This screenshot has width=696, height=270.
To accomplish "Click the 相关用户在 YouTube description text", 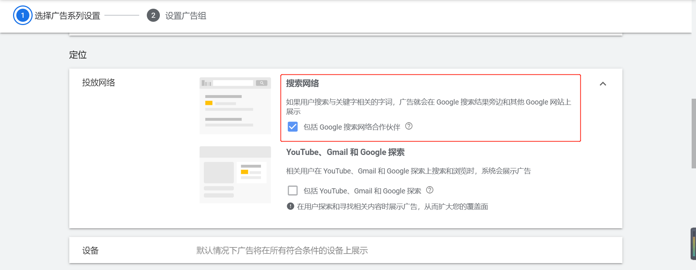I will 409,171.
